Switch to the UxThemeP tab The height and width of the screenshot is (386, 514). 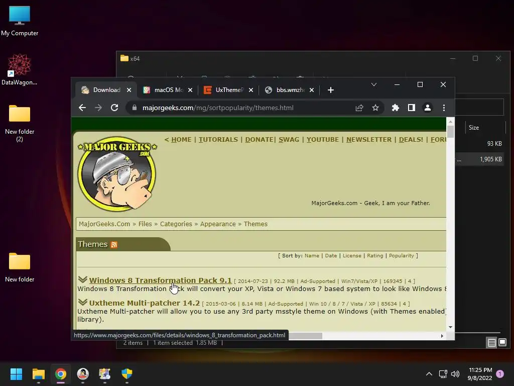coord(228,90)
